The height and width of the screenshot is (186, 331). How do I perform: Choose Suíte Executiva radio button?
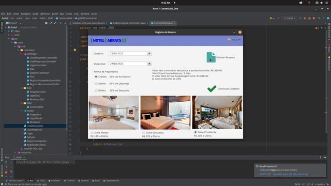pos(144,133)
